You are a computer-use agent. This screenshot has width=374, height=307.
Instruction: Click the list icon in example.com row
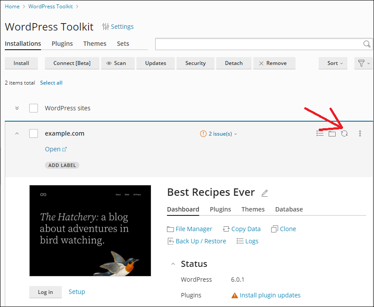pos(320,133)
